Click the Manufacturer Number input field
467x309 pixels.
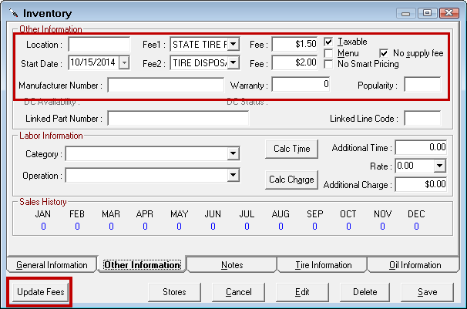coord(166,85)
